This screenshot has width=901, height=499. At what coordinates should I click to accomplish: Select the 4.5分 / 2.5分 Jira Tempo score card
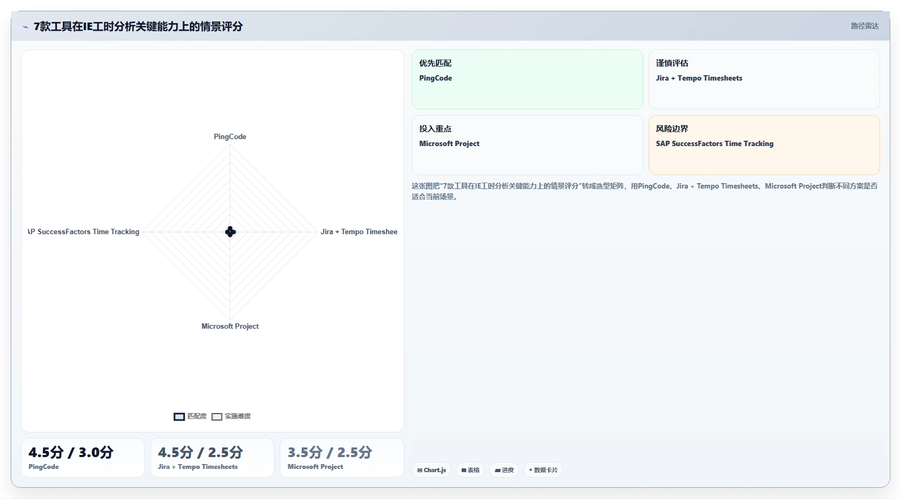click(x=212, y=458)
